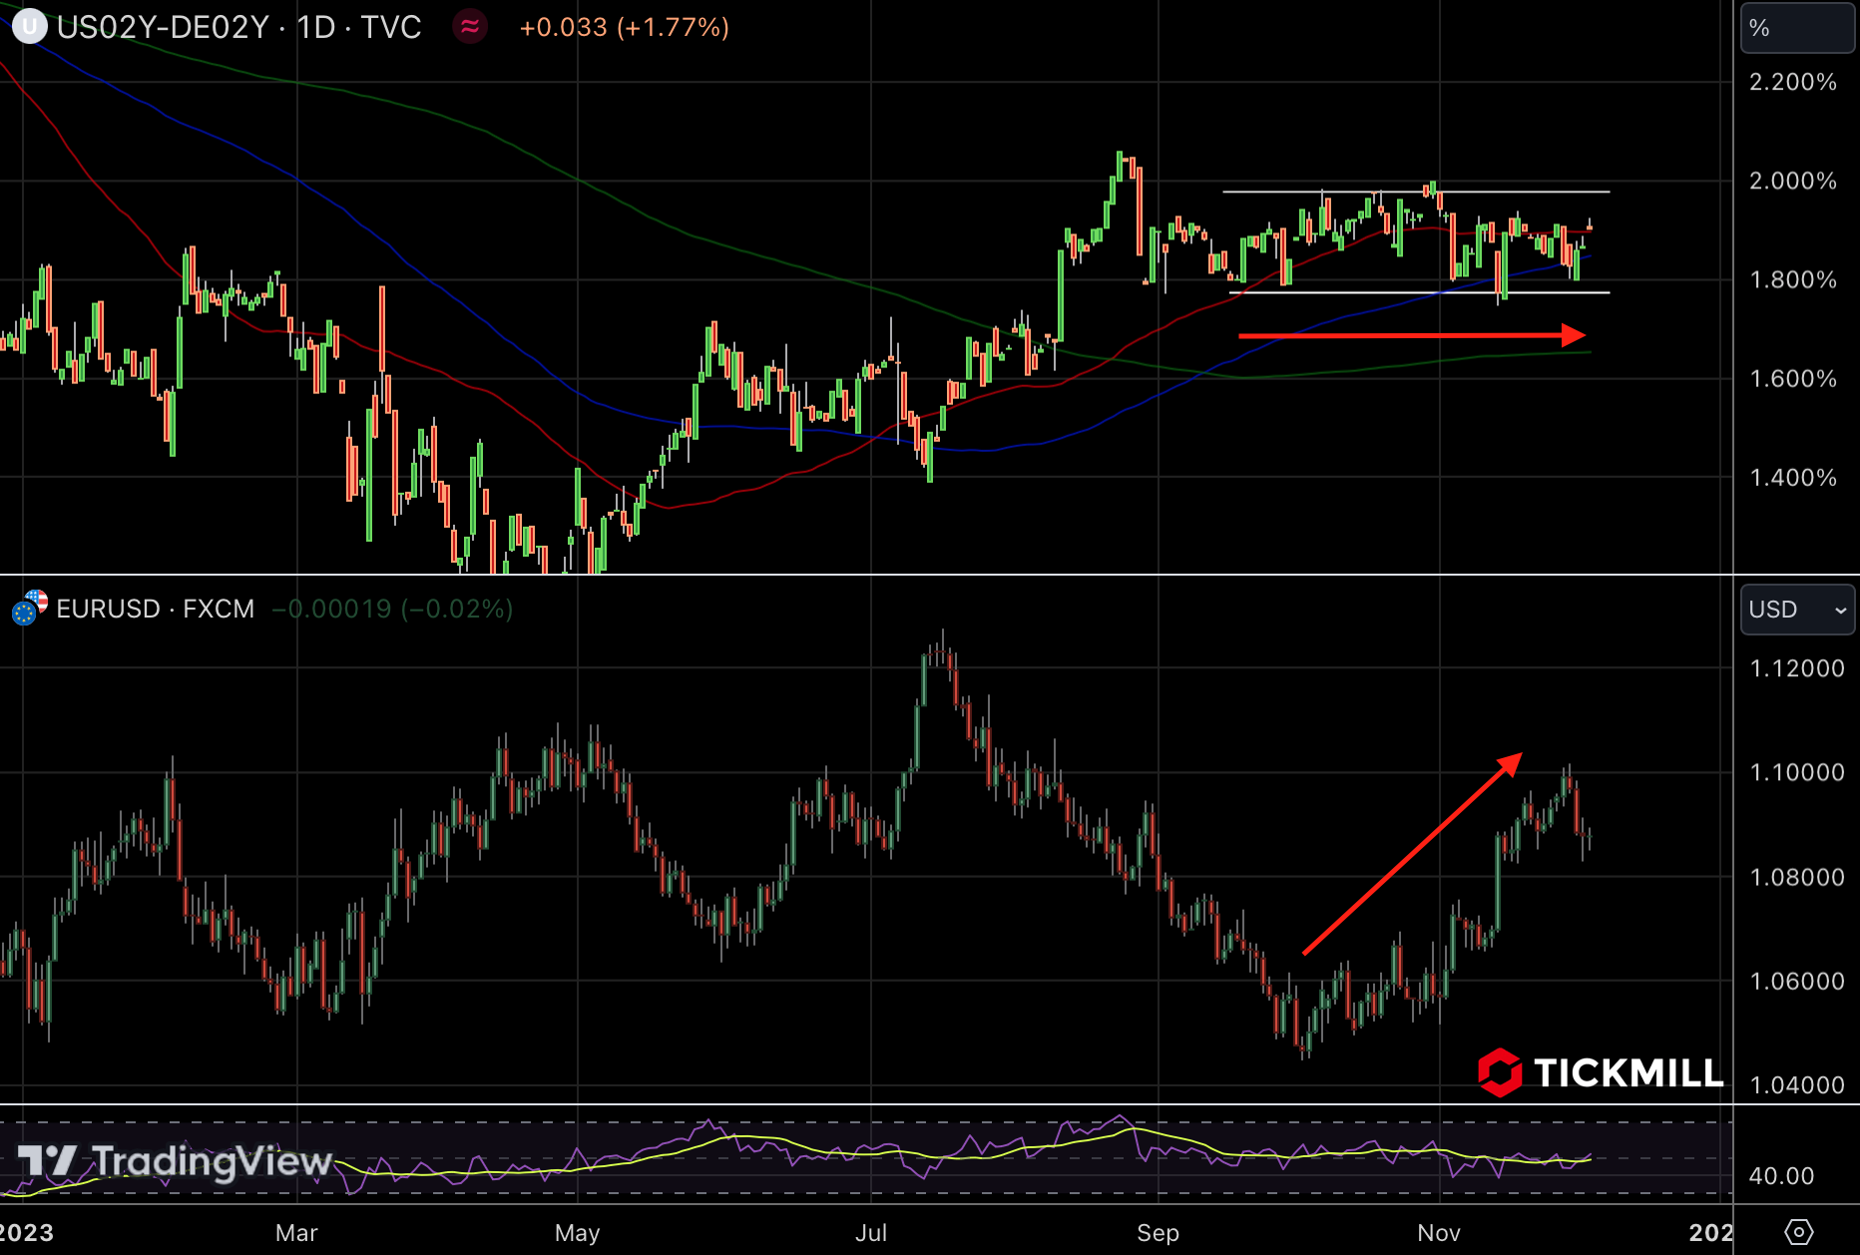
Task: Click the 40.00 RSI scale label
Action: [1781, 1176]
